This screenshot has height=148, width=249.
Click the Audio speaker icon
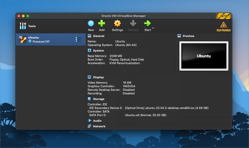click(x=89, y=120)
